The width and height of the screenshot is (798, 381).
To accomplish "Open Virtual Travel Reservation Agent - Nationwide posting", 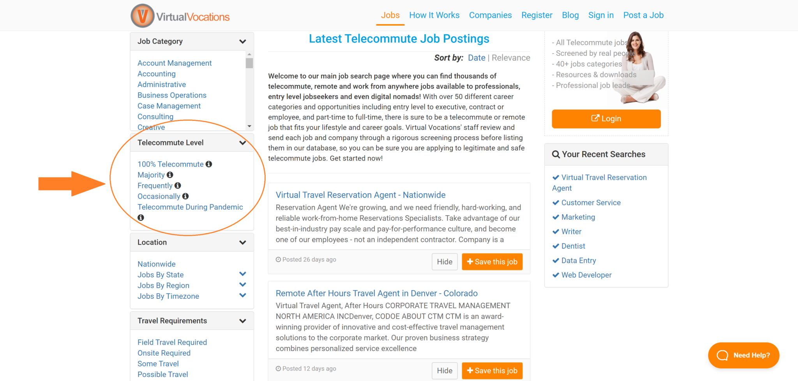I will [360, 195].
